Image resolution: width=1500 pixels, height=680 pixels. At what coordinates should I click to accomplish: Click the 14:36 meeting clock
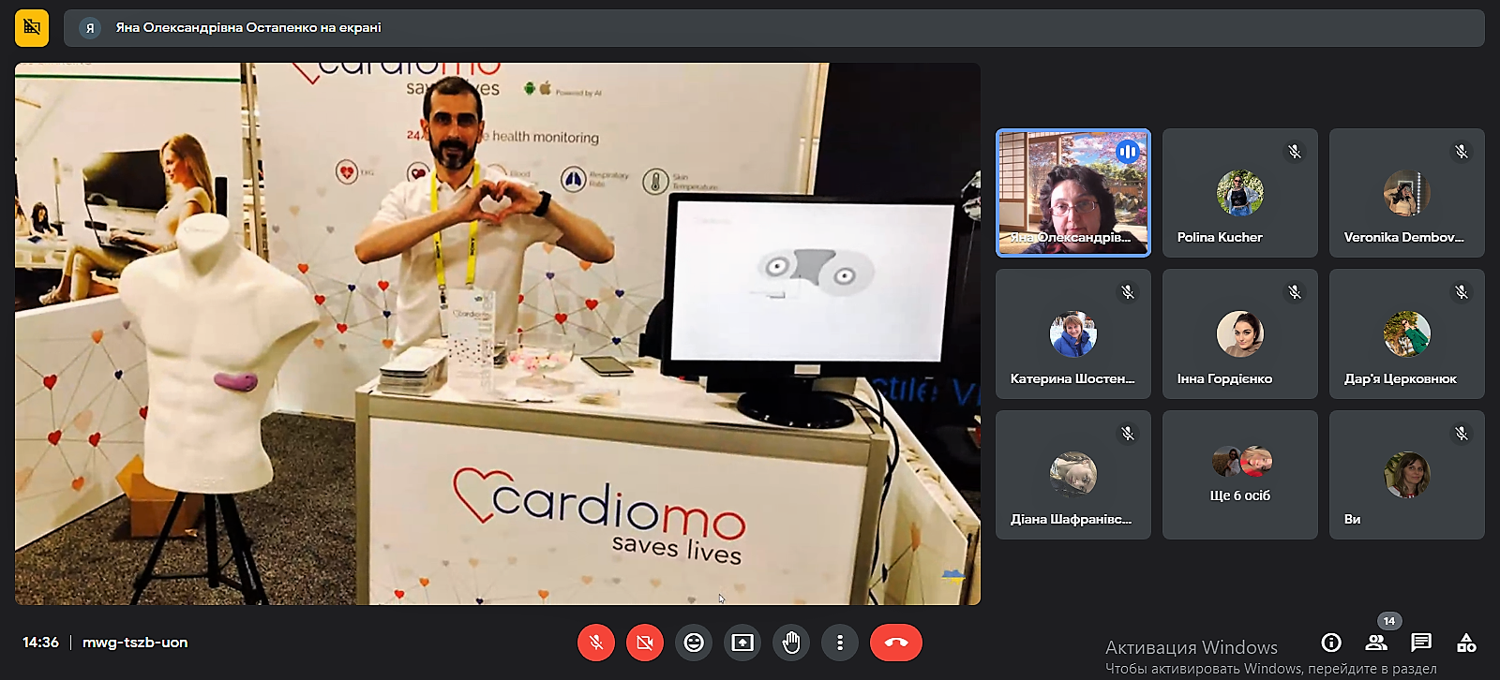(x=40, y=643)
